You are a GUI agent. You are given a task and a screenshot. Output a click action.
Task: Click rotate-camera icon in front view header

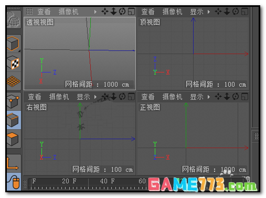(236, 97)
